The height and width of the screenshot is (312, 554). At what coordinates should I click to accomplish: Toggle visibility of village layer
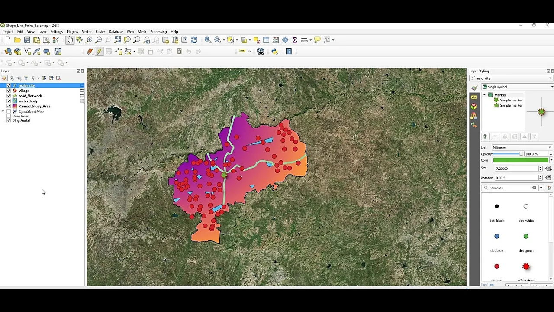pos(9,91)
